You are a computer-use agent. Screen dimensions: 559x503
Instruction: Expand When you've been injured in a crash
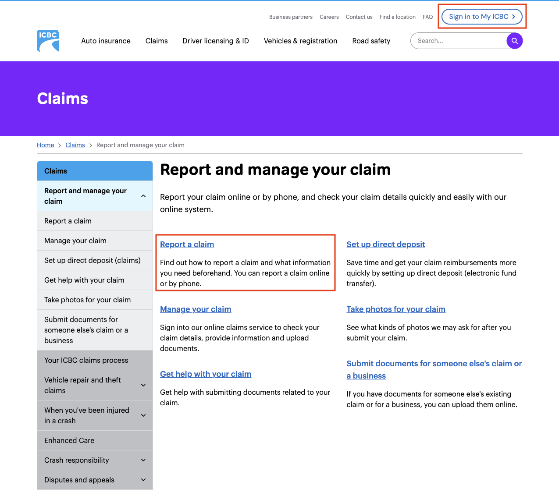[143, 415]
